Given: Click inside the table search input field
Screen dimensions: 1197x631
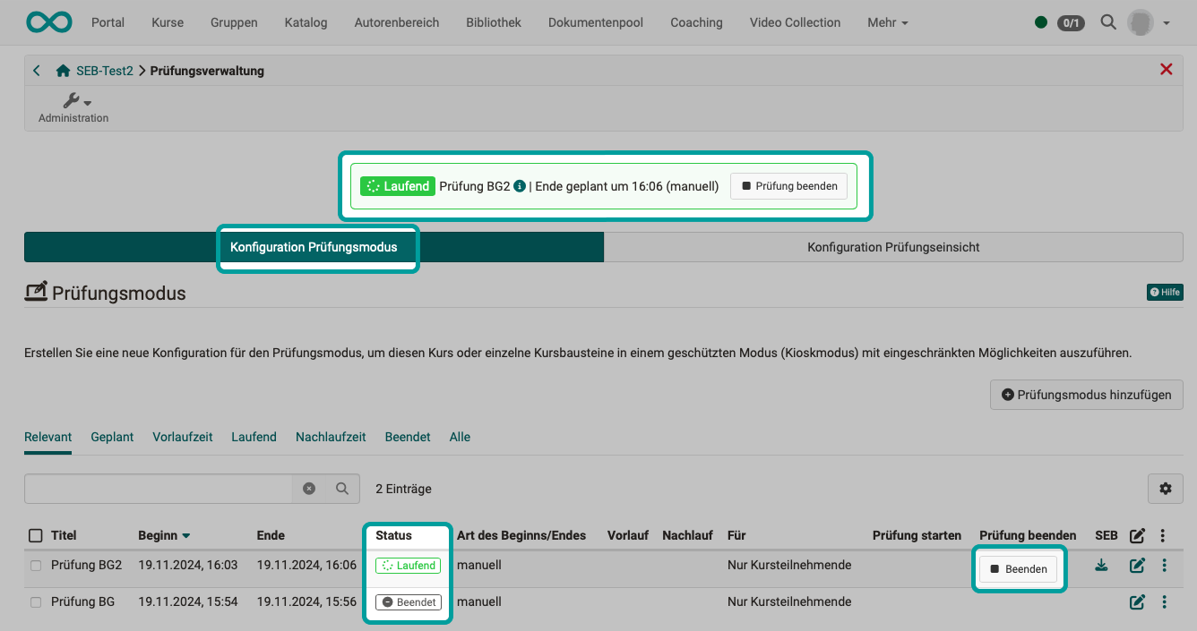Looking at the screenshot, I should (158, 489).
